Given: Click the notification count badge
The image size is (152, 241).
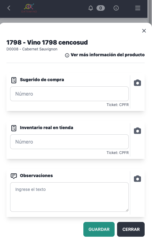Looking at the screenshot, I should pos(101,8).
